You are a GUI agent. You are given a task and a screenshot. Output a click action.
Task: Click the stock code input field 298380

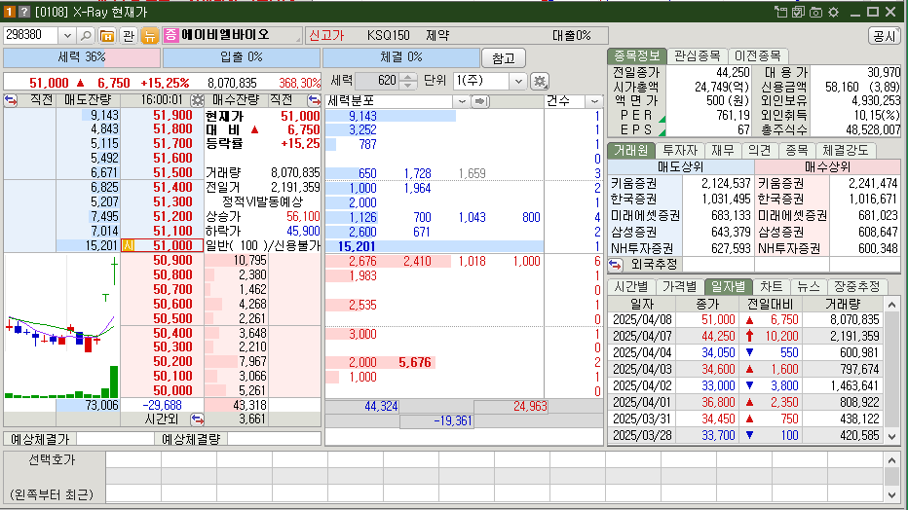pos(31,35)
